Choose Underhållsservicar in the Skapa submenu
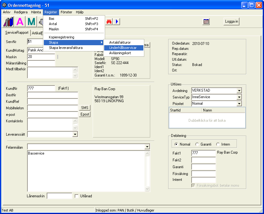The width and height of the screenshot is (264, 214). [123, 48]
